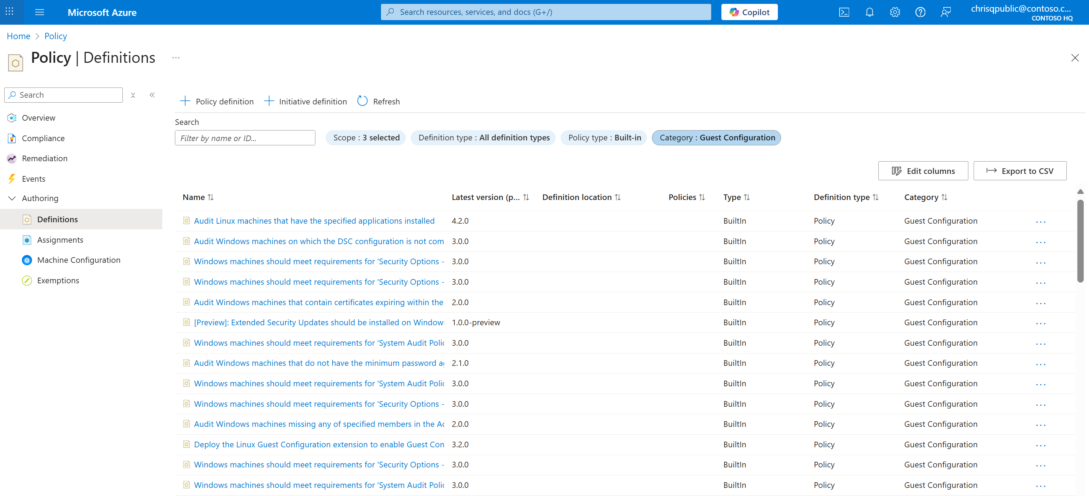Open the Azure app launcher grid

coord(9,12)
